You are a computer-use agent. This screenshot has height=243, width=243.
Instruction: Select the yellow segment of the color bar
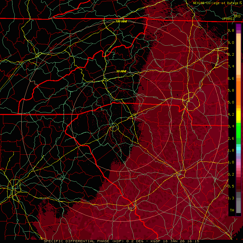(x=238, y=116)
